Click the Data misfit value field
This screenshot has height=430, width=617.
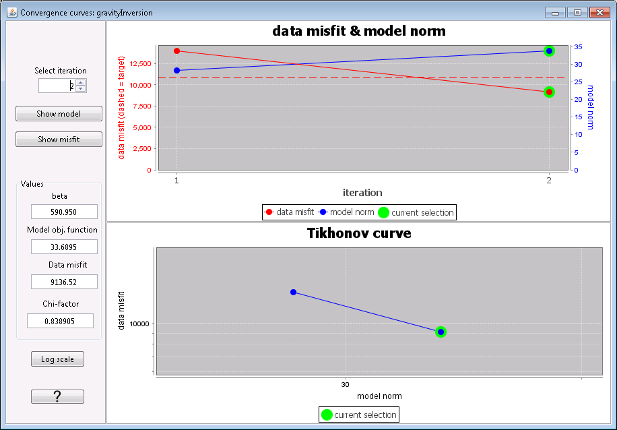(64, 282)
